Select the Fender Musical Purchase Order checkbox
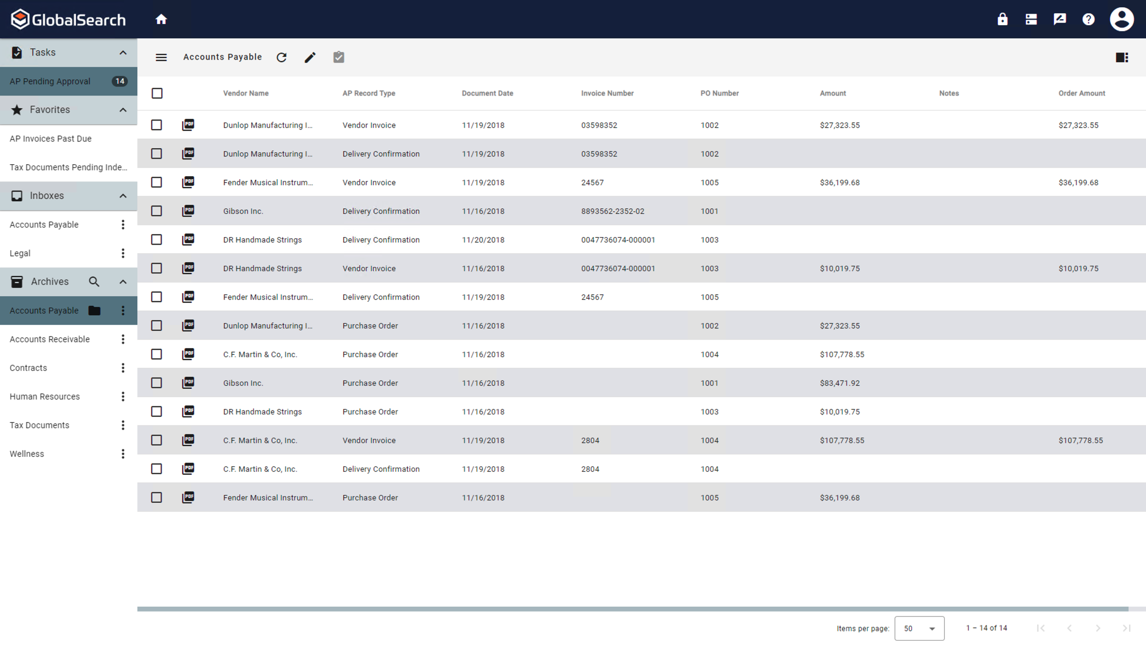The width and height of the screenshot is (1146, 645). tap(156, 497)
